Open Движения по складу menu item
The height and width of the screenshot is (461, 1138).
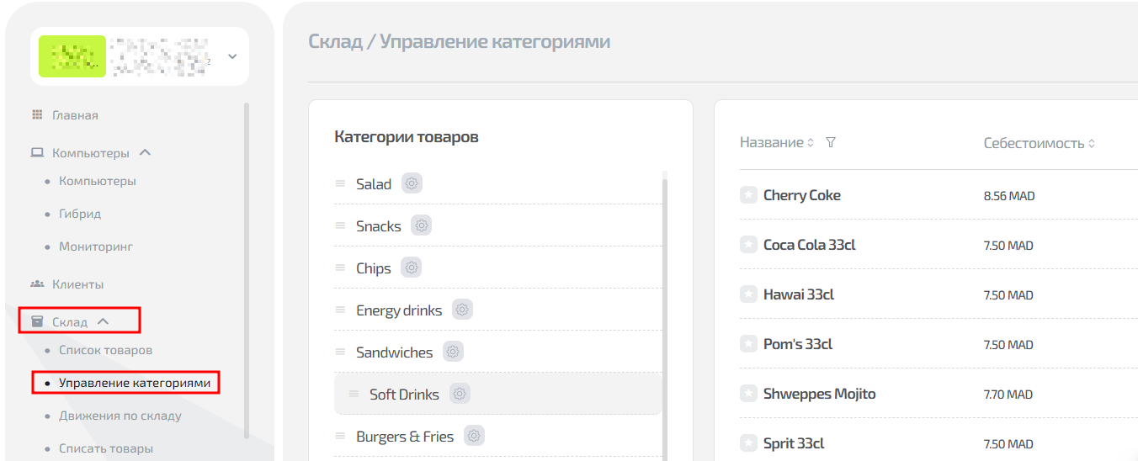[x=120, y=416]
